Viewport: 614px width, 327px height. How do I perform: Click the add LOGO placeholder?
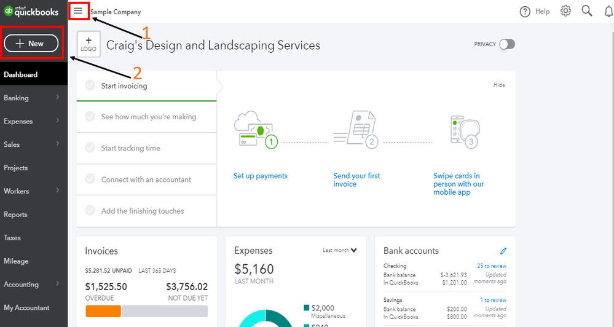89,44
